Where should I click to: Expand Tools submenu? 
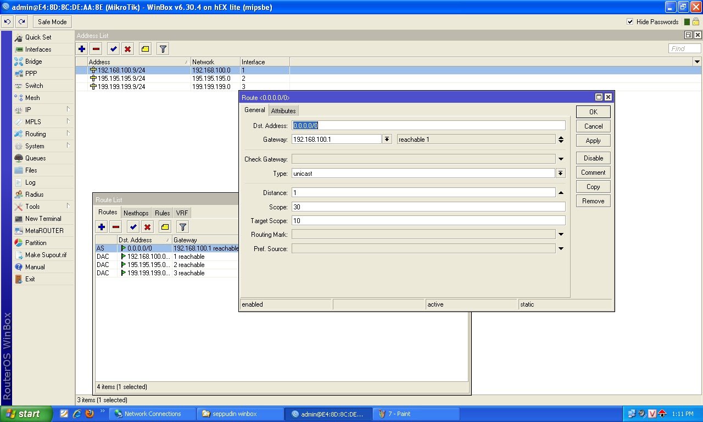tap(43, 207)
